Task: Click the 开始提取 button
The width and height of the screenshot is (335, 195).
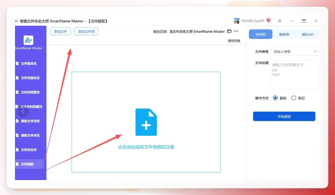Action: (x=284, y=116)
